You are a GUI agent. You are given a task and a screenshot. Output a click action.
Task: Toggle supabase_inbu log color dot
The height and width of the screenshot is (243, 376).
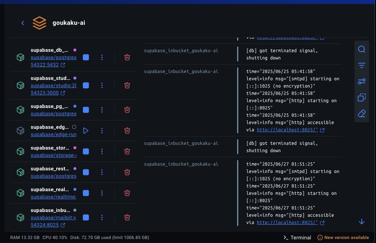75,210
